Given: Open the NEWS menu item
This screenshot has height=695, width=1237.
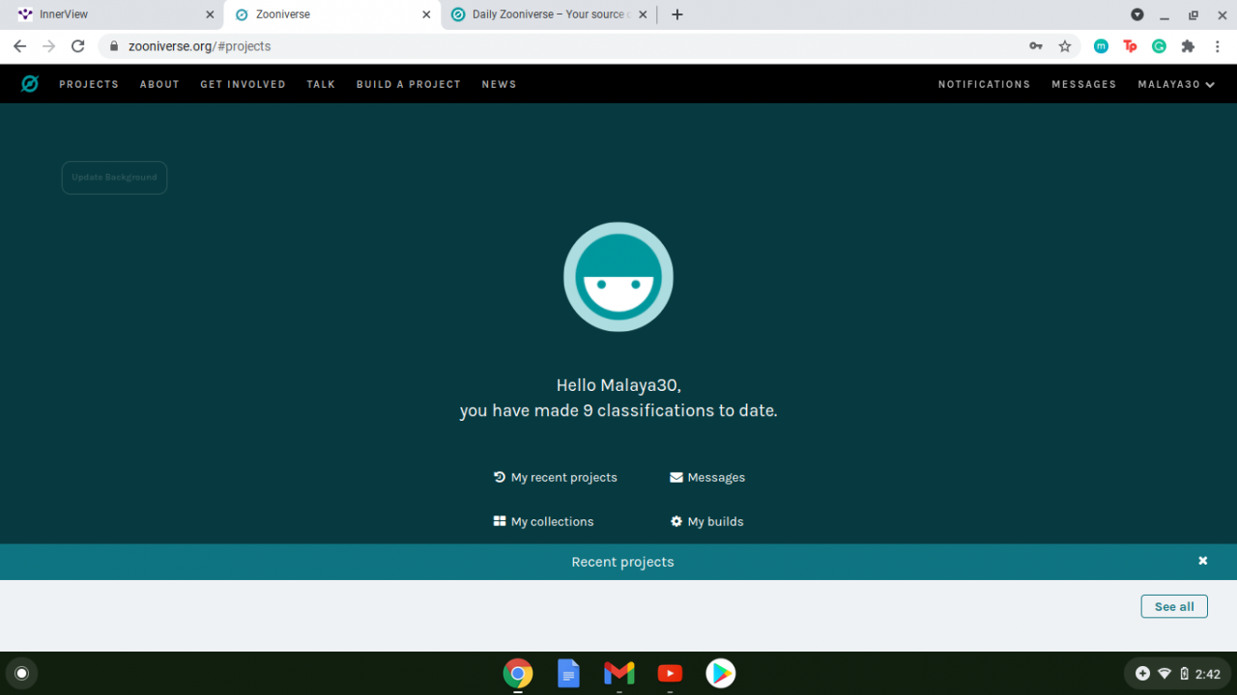Looking at the screenshot, I should [x=499, y=84].
